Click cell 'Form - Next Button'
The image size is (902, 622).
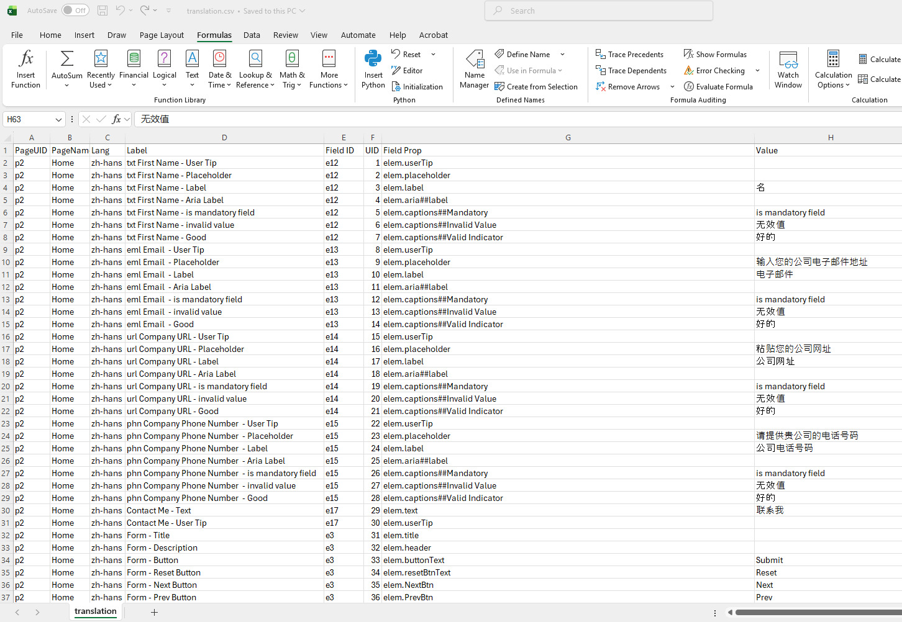point(224,585)
